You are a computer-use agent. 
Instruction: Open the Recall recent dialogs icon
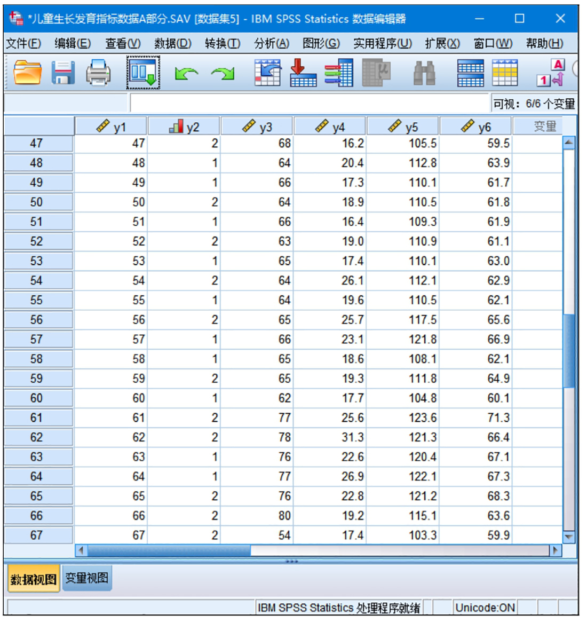tap(143, 73)
